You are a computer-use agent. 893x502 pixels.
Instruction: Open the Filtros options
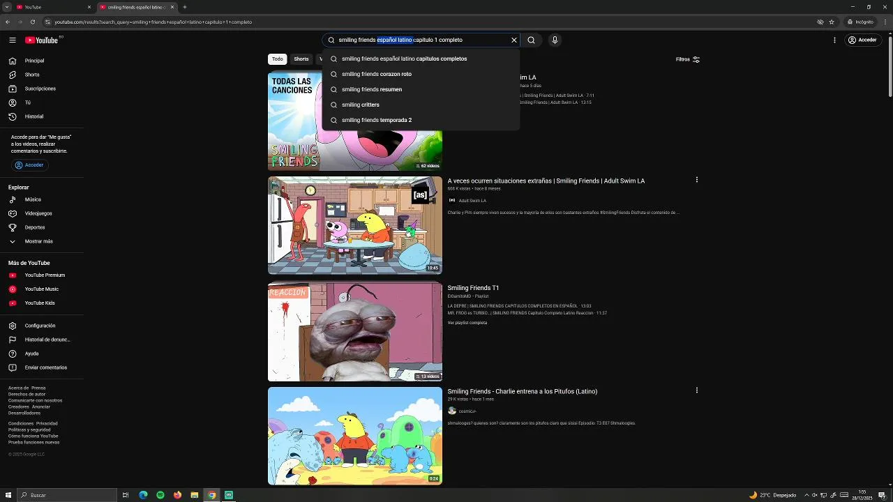[x=687, y=59]
